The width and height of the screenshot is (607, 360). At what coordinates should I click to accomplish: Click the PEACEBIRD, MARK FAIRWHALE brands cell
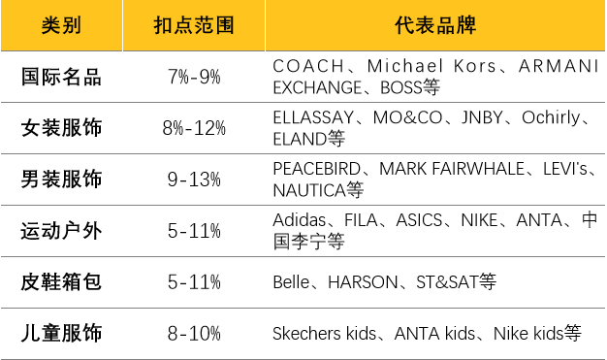click(435, 180)
